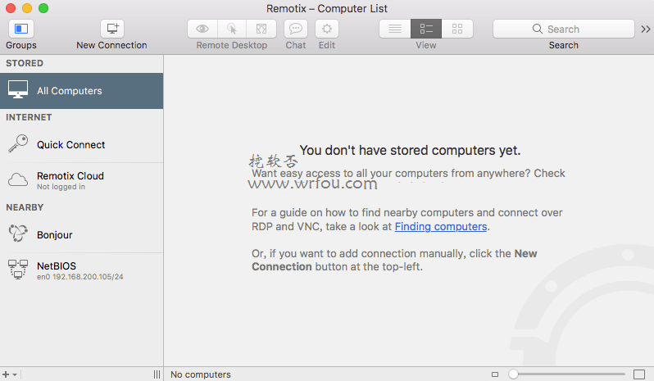Switch to detailed list view
The height and width of the screenshot is (381, 654).
pyautogui.click(x=426, y=29)
